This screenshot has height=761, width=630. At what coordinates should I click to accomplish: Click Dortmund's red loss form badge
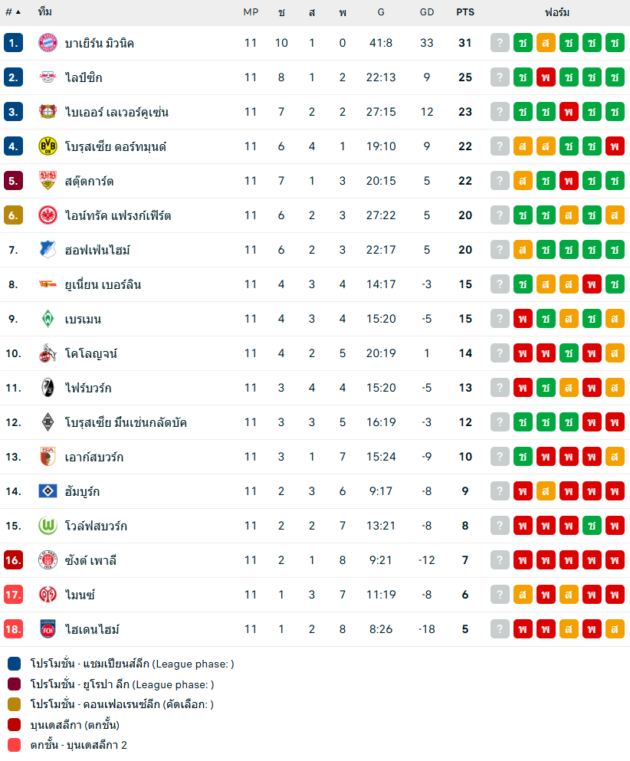coord(615,146)
